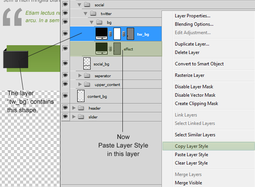Click the seperator folder icon
The image size is (255, 187).
pyautogui.click(x=87, y=75)
